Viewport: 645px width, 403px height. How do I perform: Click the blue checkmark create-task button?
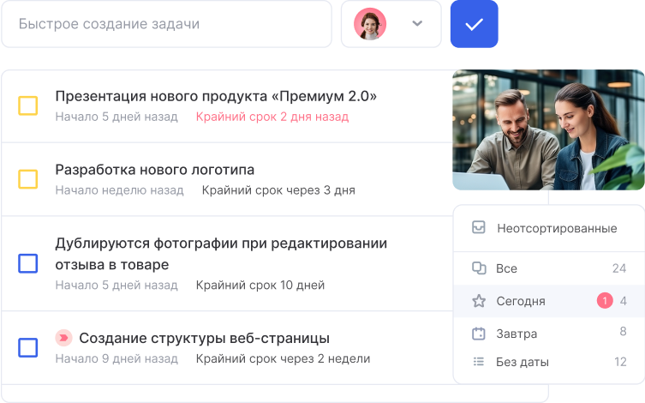coord(474,24)
